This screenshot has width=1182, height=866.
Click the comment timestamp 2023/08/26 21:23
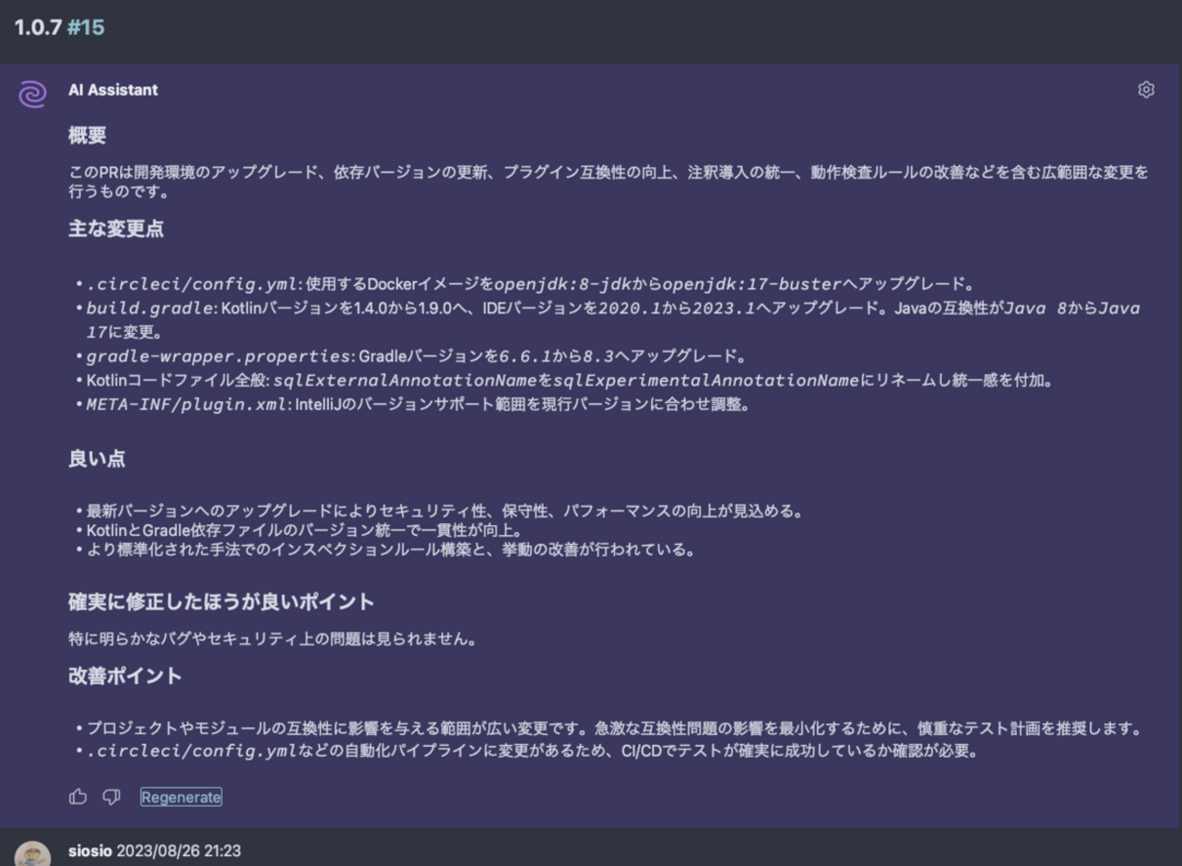coord(178,851)
